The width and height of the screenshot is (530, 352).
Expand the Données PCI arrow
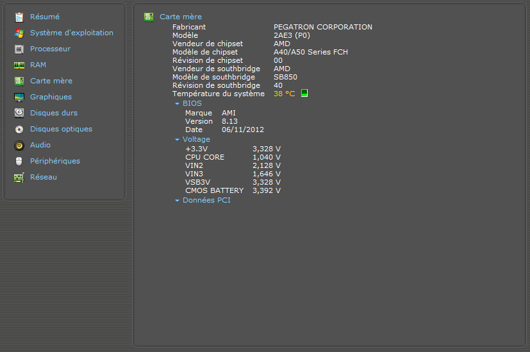coord(177,201)
